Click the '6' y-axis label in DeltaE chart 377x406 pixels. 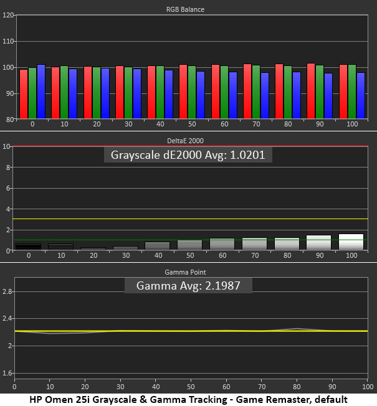point(8,188)
